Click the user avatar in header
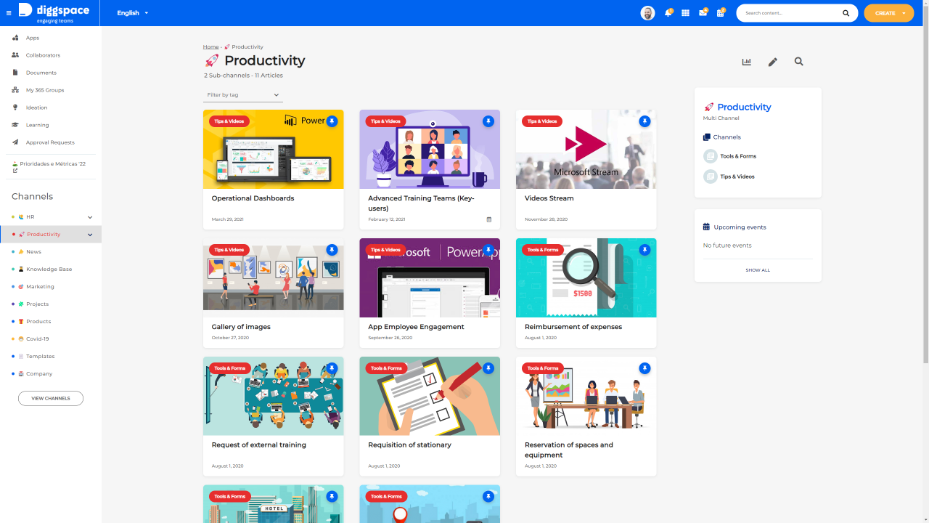The width and height of the screenshot is (929, 523). 647,13
